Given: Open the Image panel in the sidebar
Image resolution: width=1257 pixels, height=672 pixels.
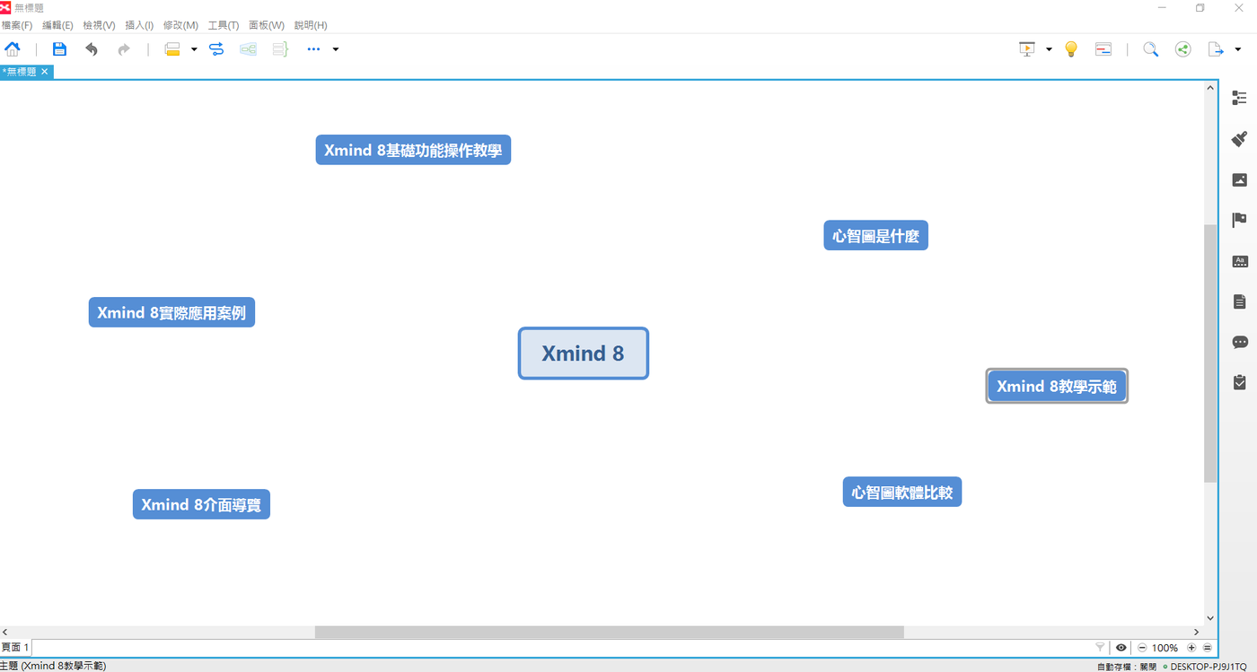Looking at the screenshot, I should click(x=1240, y=179).
